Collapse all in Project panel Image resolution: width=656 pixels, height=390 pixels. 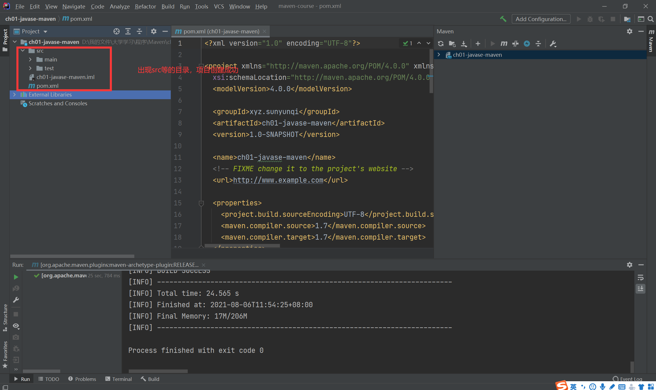139,31
